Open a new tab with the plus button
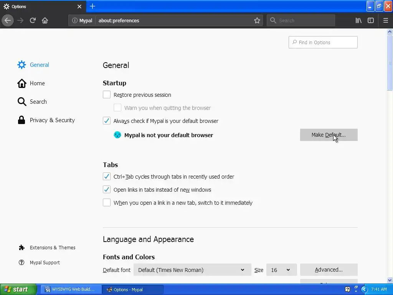 click(x=92, y=6)
